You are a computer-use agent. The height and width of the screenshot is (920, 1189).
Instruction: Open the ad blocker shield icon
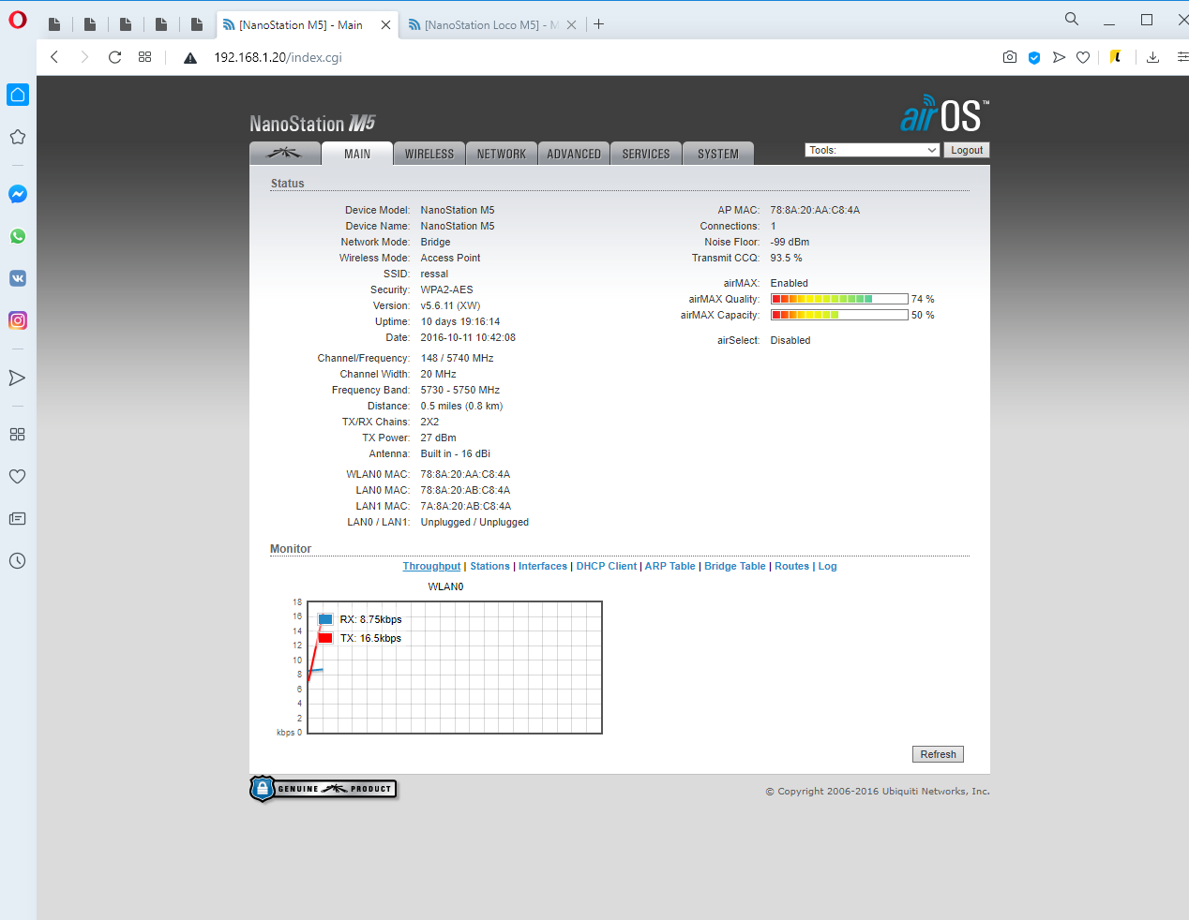[1034, 58]
